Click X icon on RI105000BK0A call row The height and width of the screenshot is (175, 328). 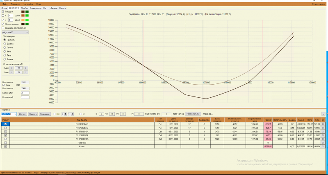[x=323, y=132]
